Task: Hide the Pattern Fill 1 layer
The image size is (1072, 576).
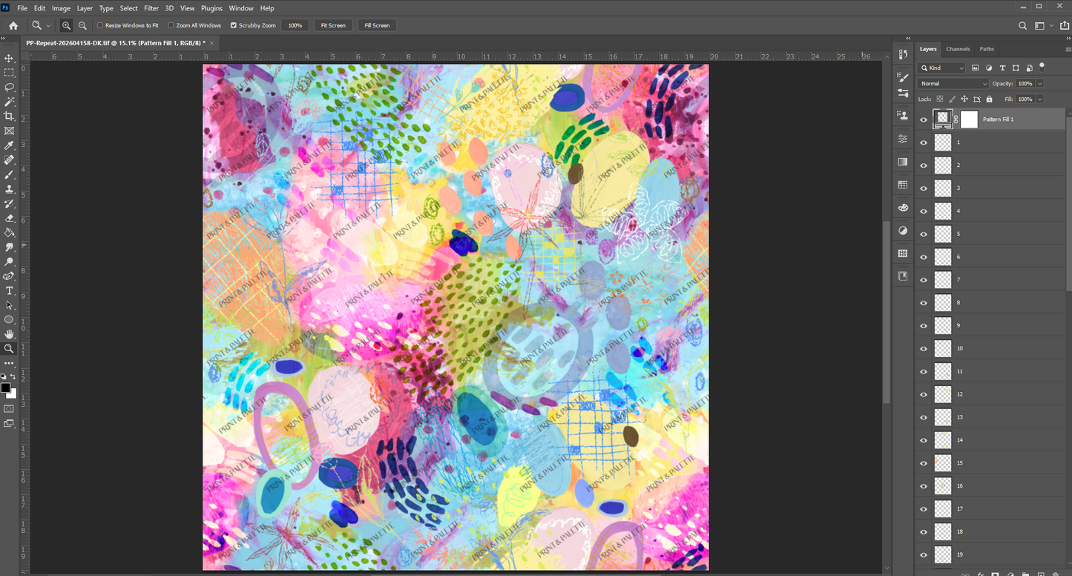Action: coord(924,119)
